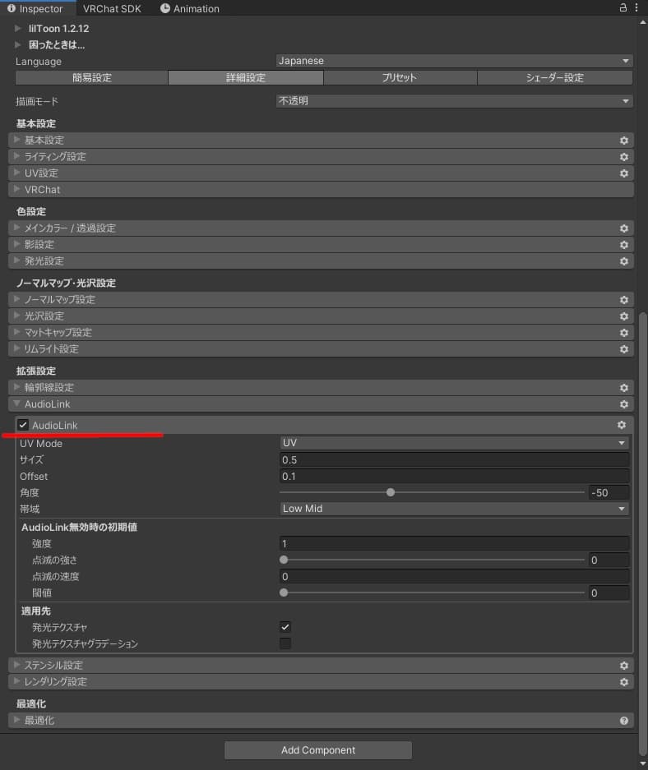Open gear menu for マットキャップ設定
Image resolution: width=648 pixels, height=770 pixels.
pos(624,333)
